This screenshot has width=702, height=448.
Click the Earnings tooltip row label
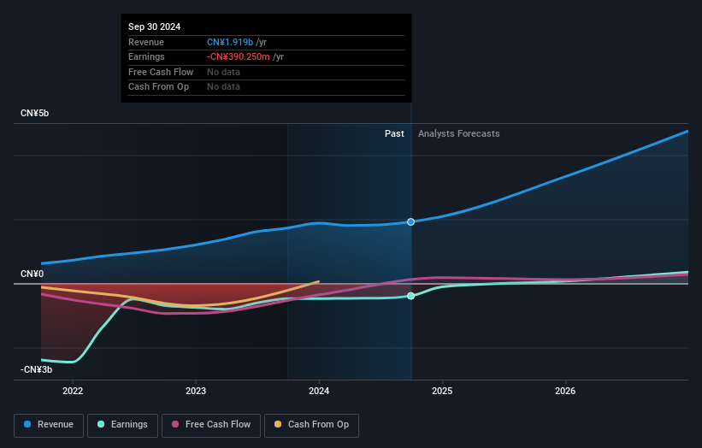pos(146,56)
